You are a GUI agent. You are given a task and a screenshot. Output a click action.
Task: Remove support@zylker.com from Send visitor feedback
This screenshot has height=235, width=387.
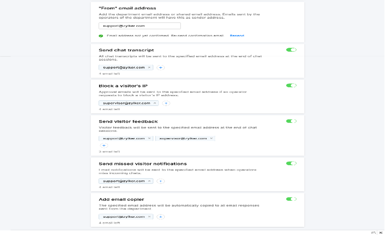pyautogui.click(x=149, y=138)
